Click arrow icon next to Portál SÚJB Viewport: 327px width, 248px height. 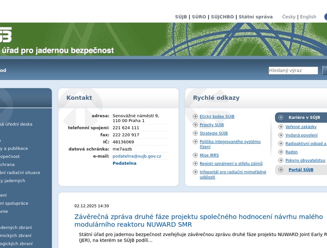pyautogui.click(x=280, y=170)
